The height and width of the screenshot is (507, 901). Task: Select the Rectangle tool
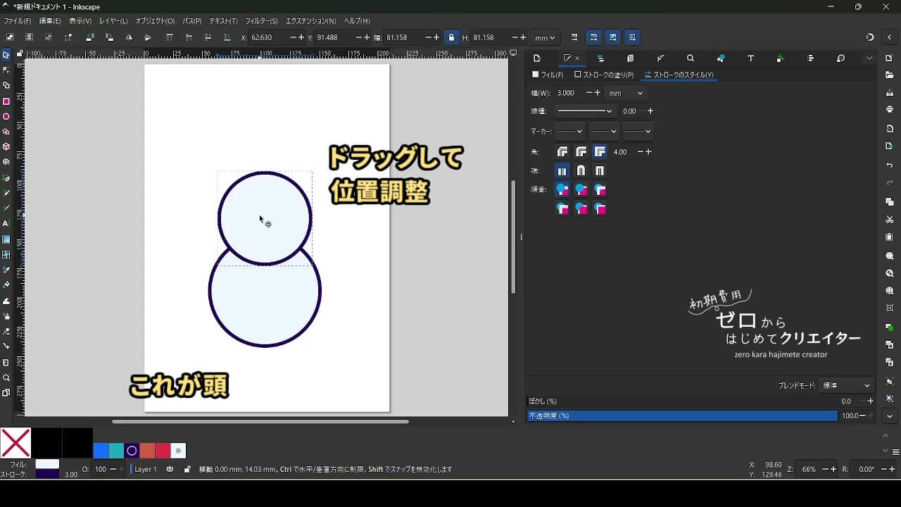6,101
